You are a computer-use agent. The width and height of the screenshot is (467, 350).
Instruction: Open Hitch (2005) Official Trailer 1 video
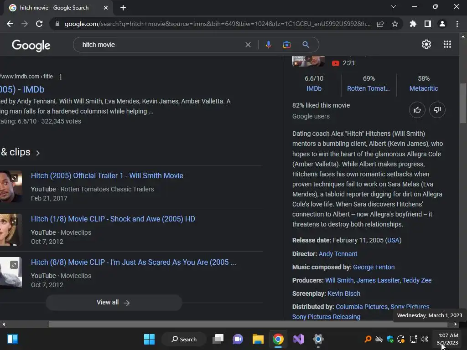coord(107,175)
